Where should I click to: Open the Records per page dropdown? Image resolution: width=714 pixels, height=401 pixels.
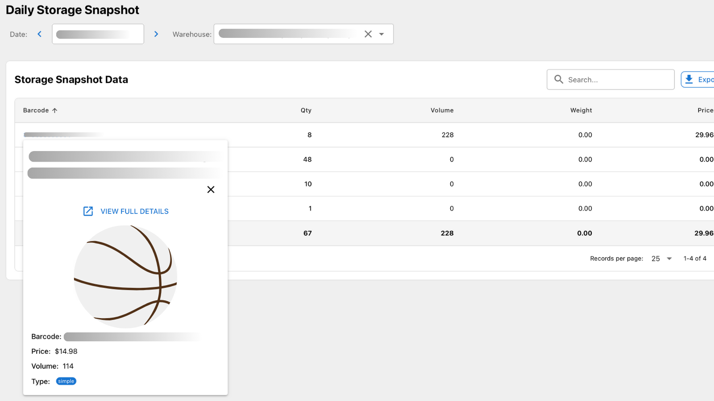tap(662, 258)
